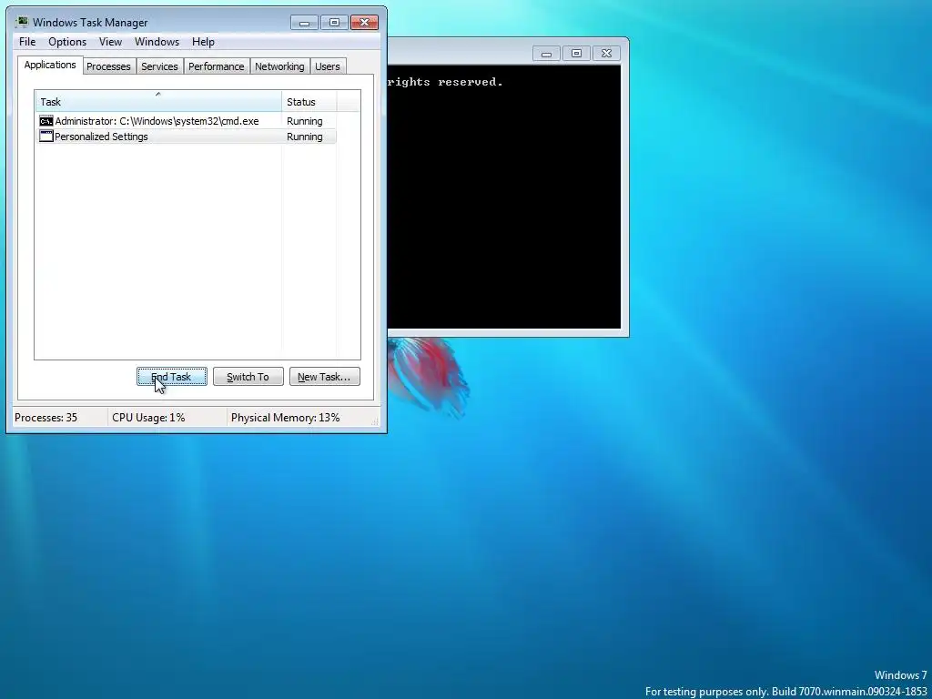The height and width of the screenshot is (699, 932).
Task: Click the Switch To button
Action: [248, 377]
